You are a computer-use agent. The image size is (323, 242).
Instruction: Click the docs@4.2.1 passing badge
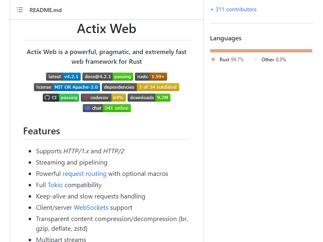pos(108,77)
